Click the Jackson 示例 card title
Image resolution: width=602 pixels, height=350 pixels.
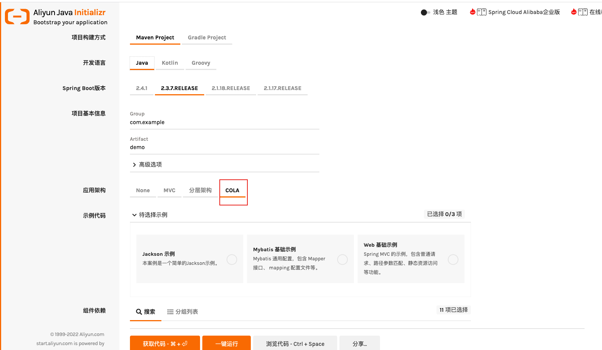click(158, 254)
